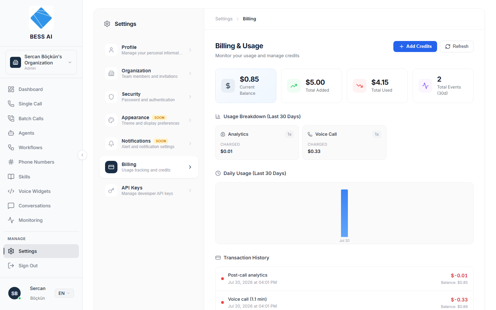
Task: Click the Current Balance dollar icon
Action: (x=228, y=86)
